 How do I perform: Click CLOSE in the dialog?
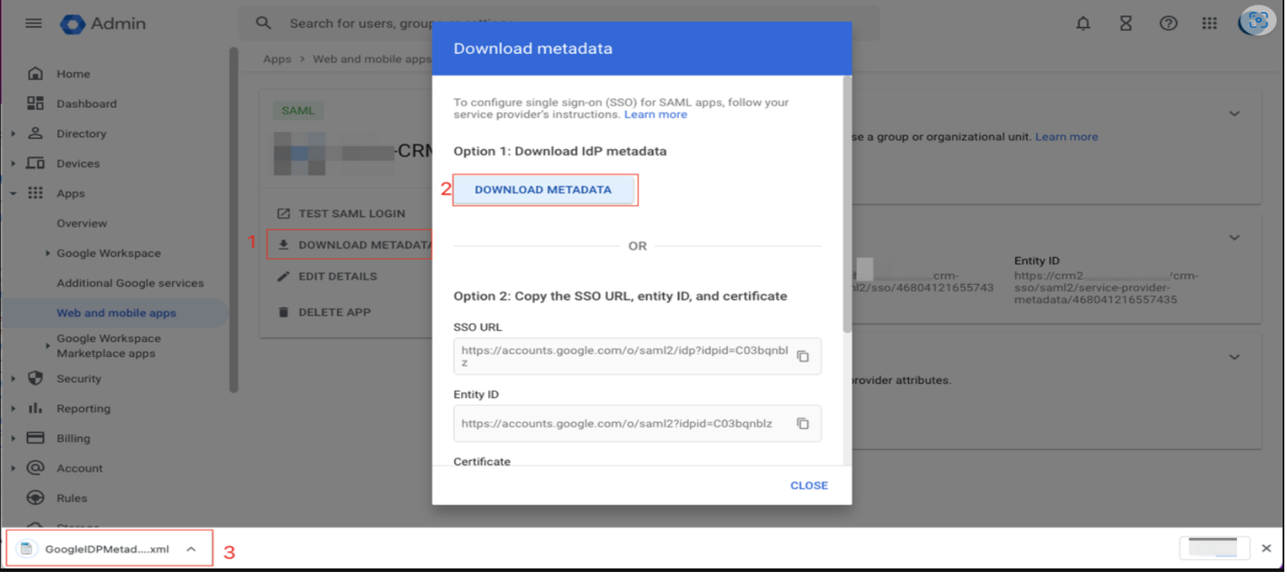808,486
